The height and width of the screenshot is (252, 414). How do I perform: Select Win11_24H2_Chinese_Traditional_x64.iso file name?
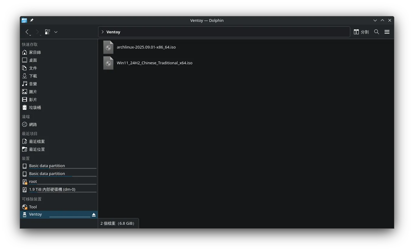point(154,63)
